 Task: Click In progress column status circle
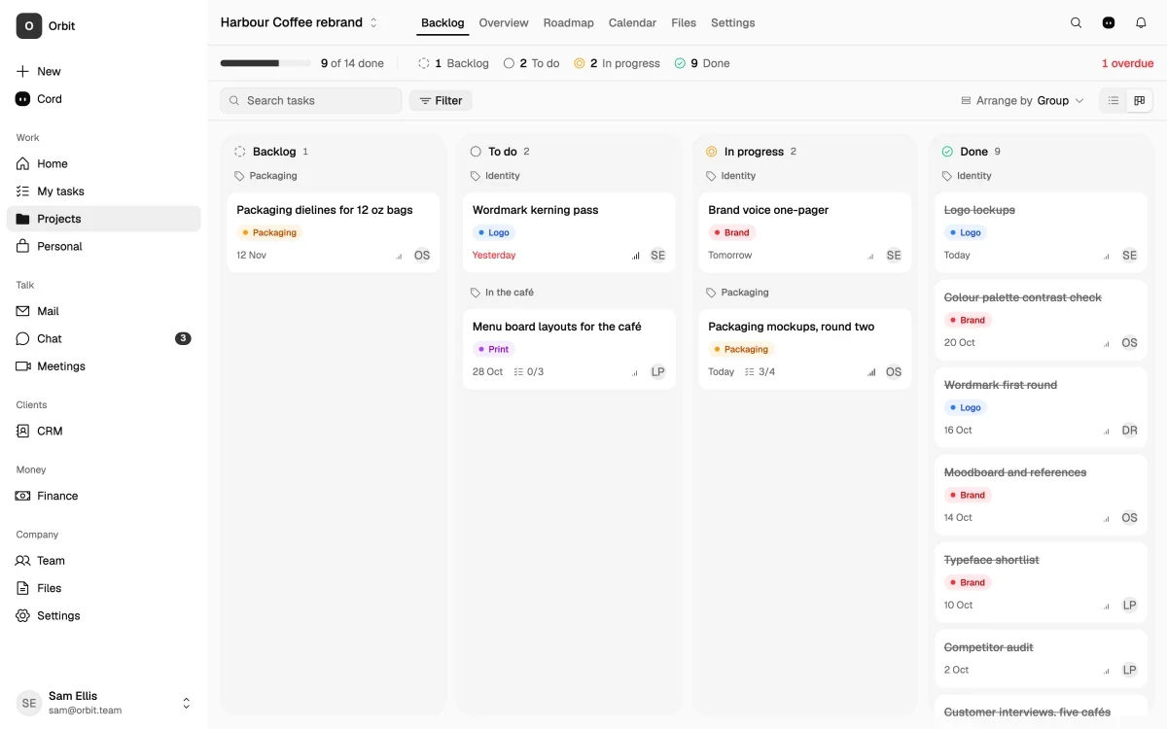tap(711, 152)
